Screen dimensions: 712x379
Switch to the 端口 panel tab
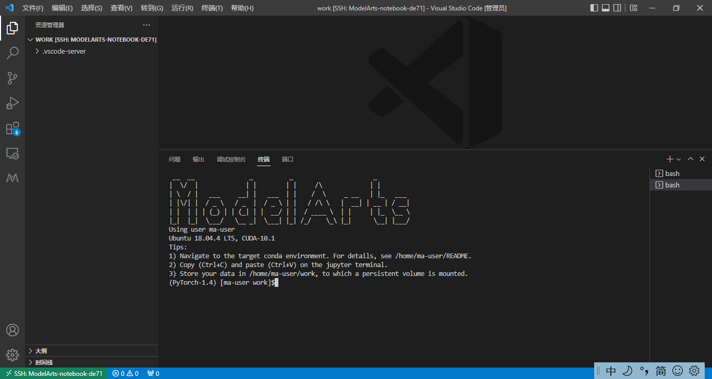[x=288, y=159]
